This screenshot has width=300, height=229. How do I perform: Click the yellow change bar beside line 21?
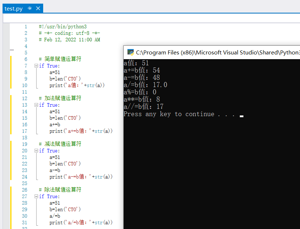(x=10, y=157)
